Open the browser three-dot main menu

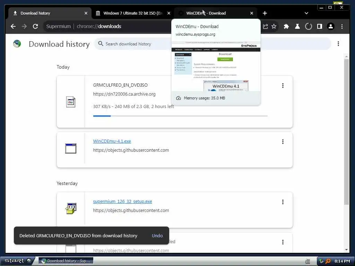(x=342, y=26)
